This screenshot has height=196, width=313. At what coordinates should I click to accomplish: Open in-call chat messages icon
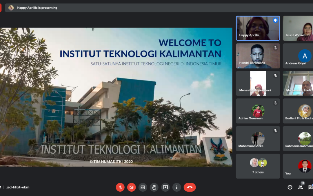[310, 187]
